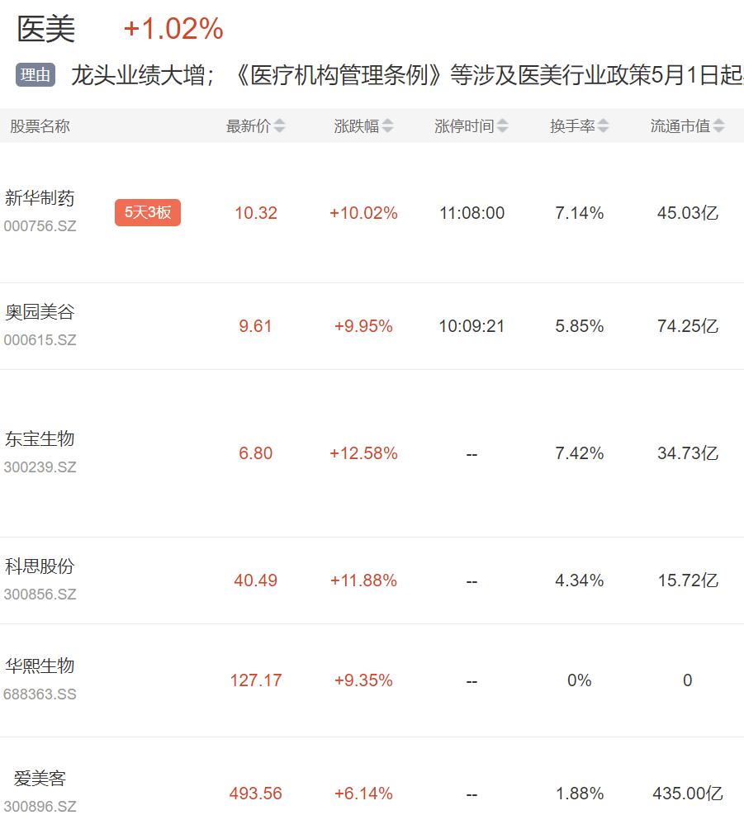Sort by 换手率 column arrows
The image size is (744, 834).
pyautogui.click(x=603, y=126)
